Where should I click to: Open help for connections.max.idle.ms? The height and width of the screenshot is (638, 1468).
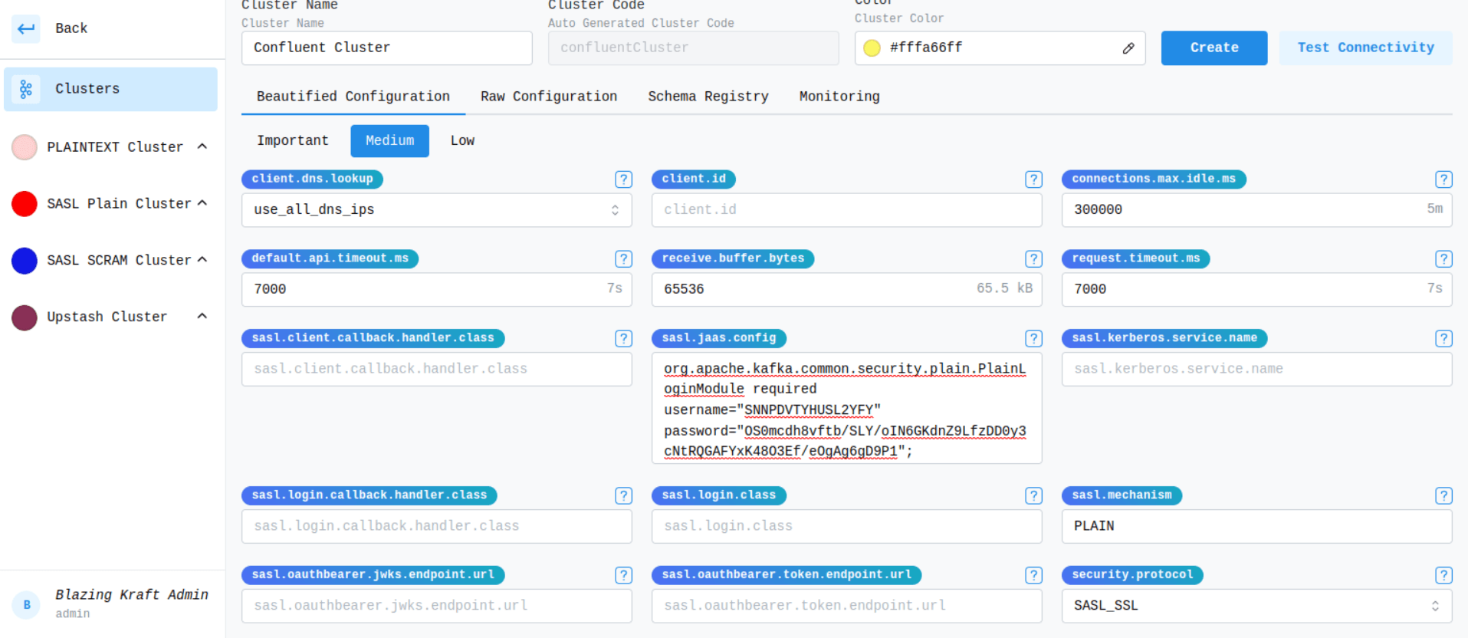pyautogui.click(x=1443, y=179)
